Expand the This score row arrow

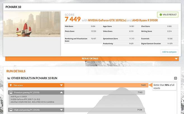click(61, 85)
